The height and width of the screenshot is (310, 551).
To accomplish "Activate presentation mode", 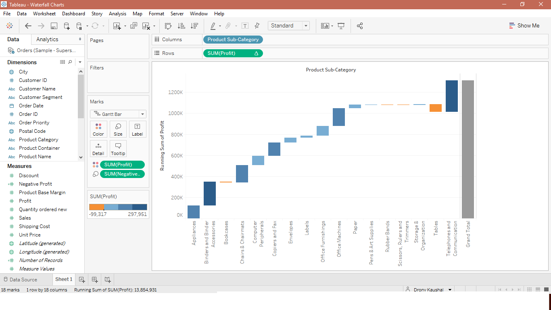I will 341,25.
